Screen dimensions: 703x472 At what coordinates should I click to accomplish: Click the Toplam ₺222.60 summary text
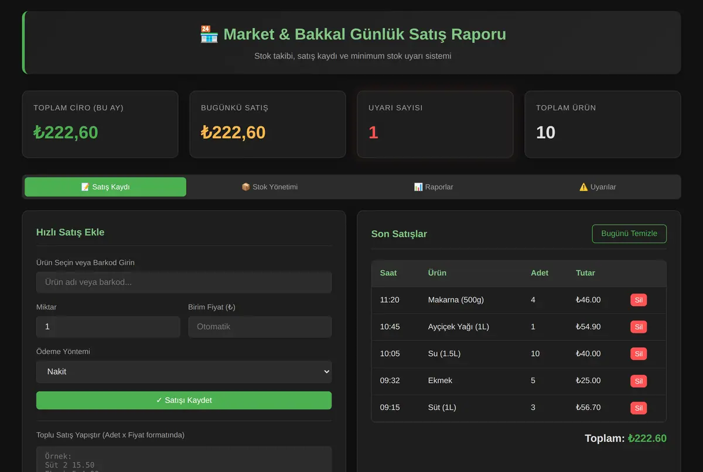point(626,439)
